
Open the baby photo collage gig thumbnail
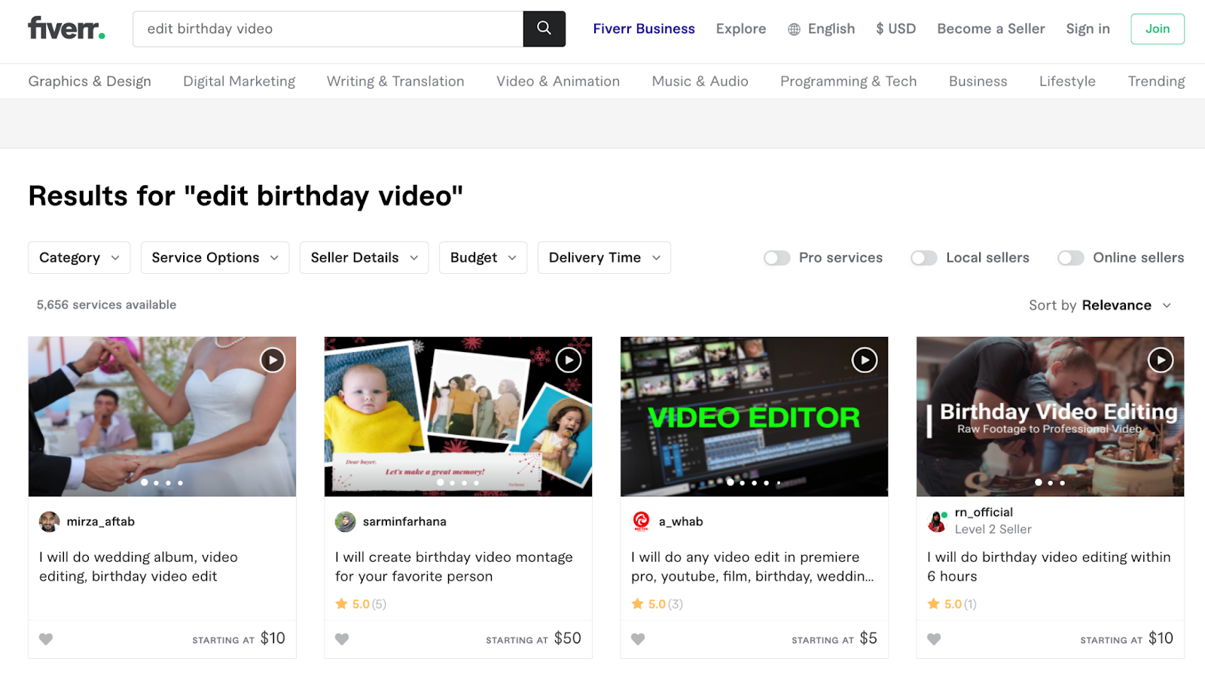(458, 417)
